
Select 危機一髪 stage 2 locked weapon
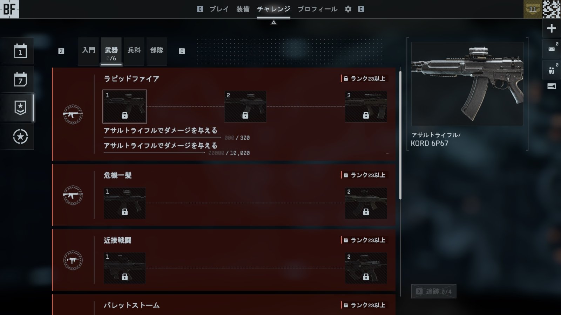pyautogui.click(x=366, y=203)
